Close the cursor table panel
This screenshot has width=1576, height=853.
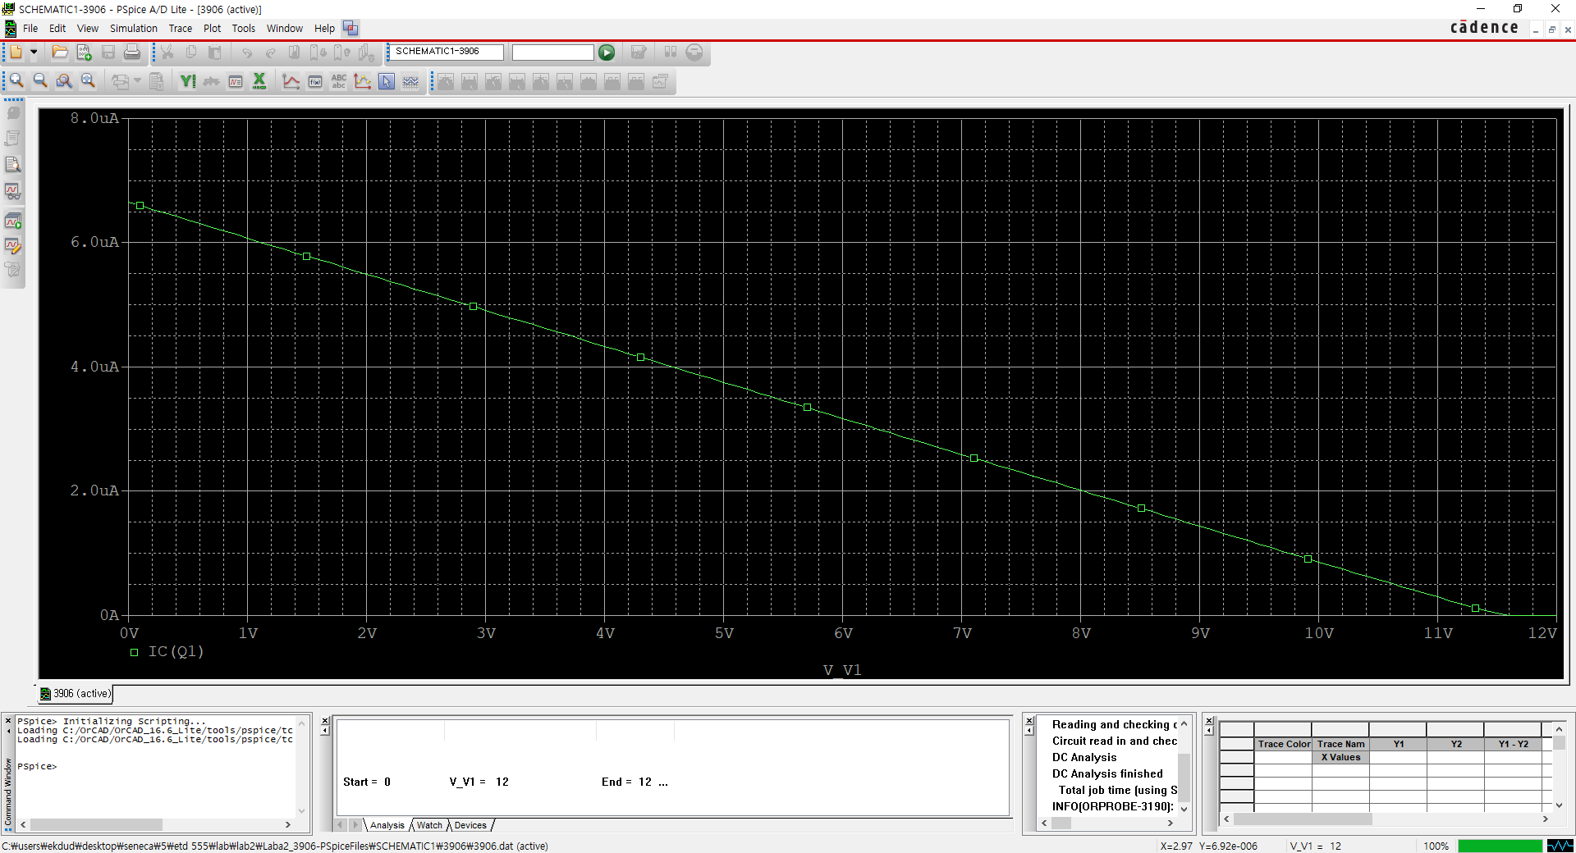coord(1209,720)
